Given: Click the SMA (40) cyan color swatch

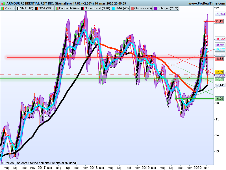Looking at the screenshot, I should click(x=114, y=8).
